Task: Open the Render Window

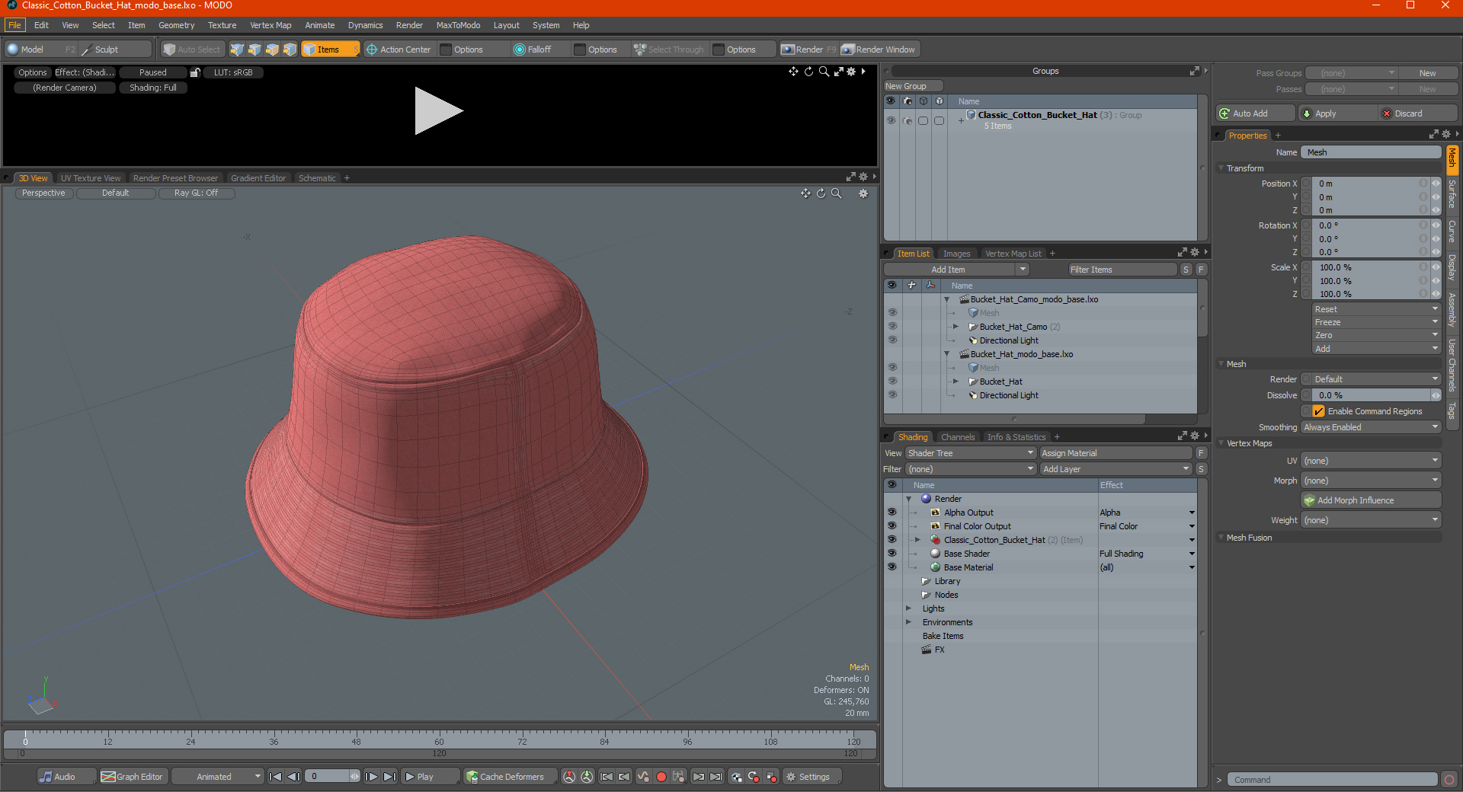Action: tap(879, 49)
